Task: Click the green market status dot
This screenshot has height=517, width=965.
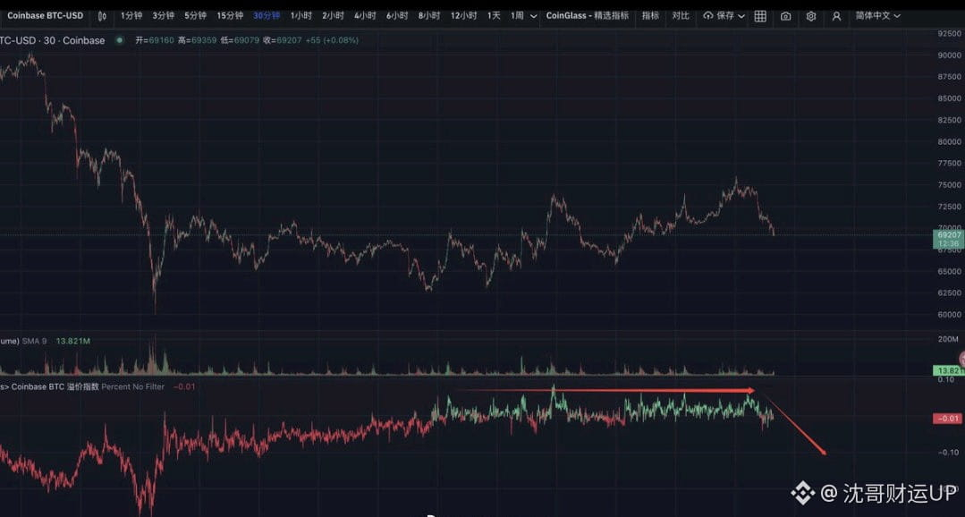Action: point(120,40)
